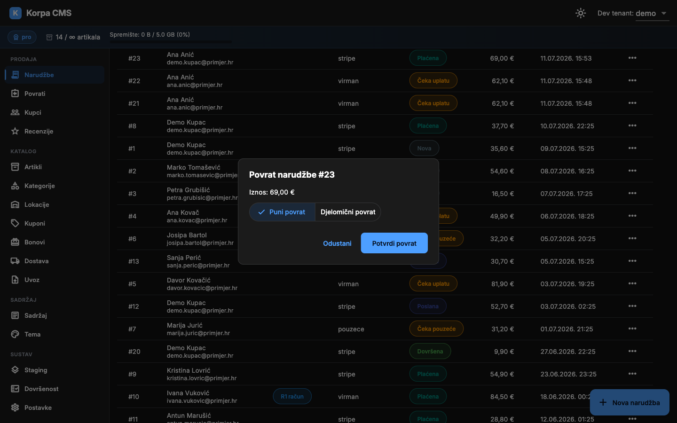Viewport: 677px width, 423px height.
Task: Click email davor.kovacic@primjer.hr
Action: (202, 288)
